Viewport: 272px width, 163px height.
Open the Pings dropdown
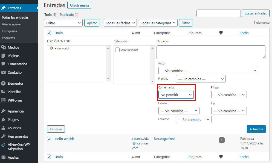pos(229,95)
